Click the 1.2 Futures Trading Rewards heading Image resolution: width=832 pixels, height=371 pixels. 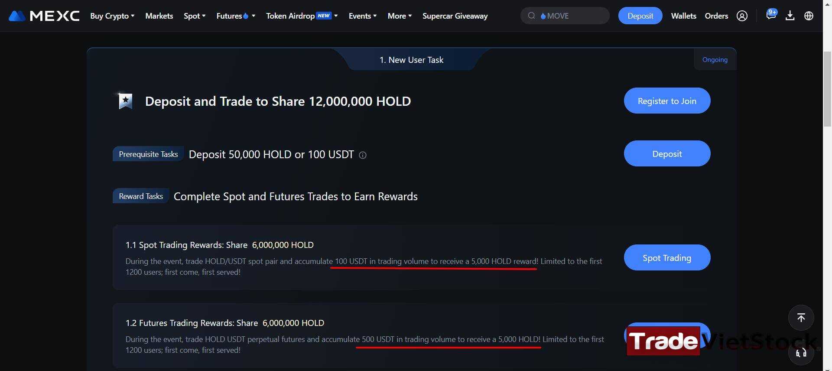[x=225, y=323]
